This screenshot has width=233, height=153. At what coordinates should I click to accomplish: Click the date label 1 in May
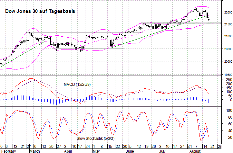[94, 147]
